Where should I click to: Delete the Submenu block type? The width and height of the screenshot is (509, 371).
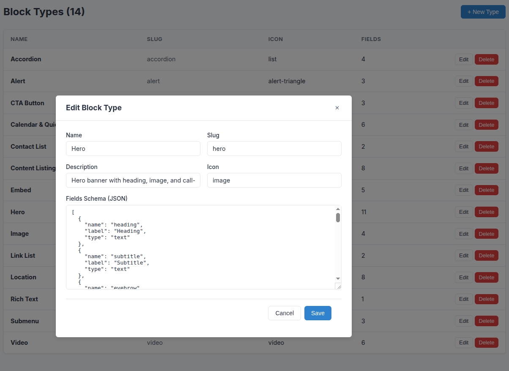pos(486,321)
